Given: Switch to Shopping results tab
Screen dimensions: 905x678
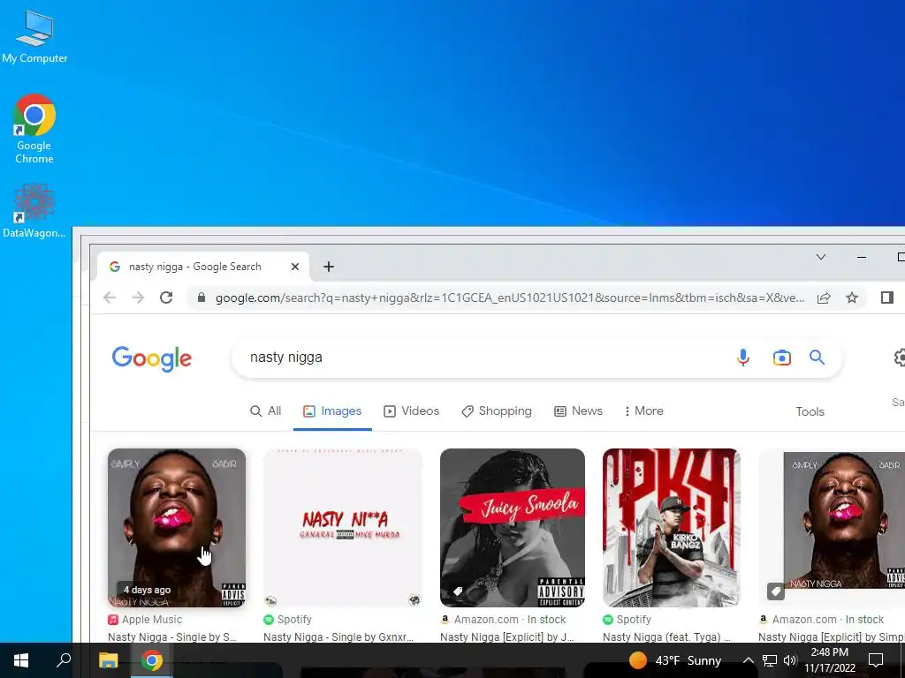Looking at the screenshot, I should [497, 411].
